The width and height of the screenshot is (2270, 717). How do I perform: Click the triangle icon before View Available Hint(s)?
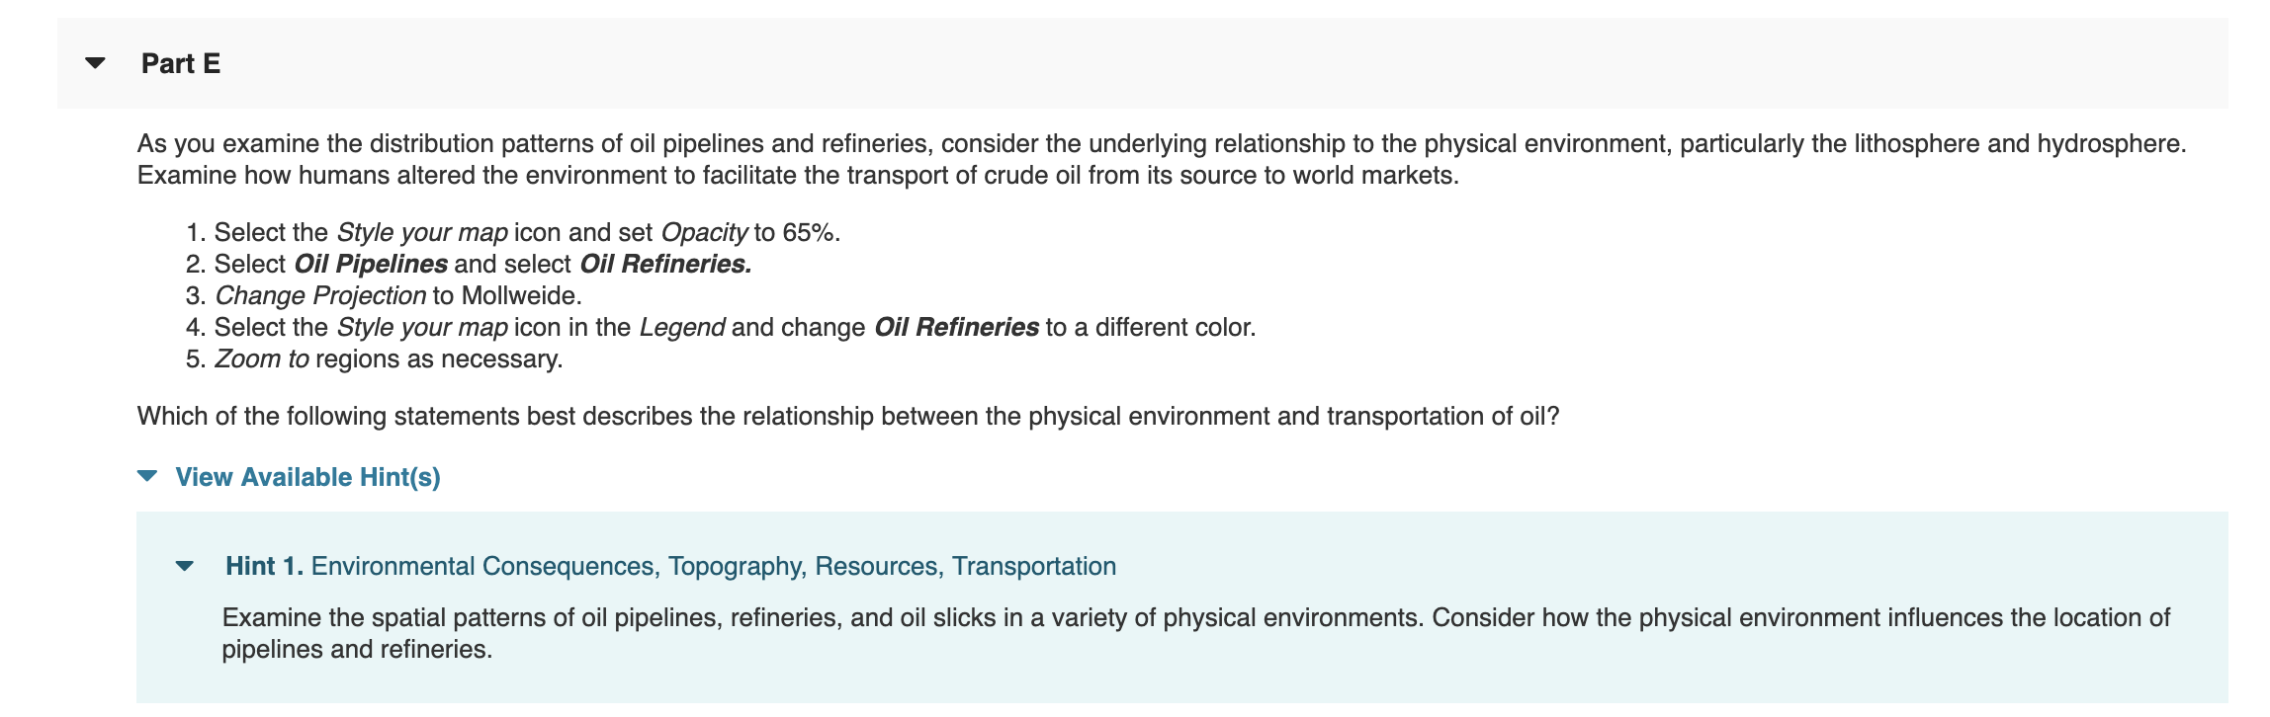coord(146,475)
